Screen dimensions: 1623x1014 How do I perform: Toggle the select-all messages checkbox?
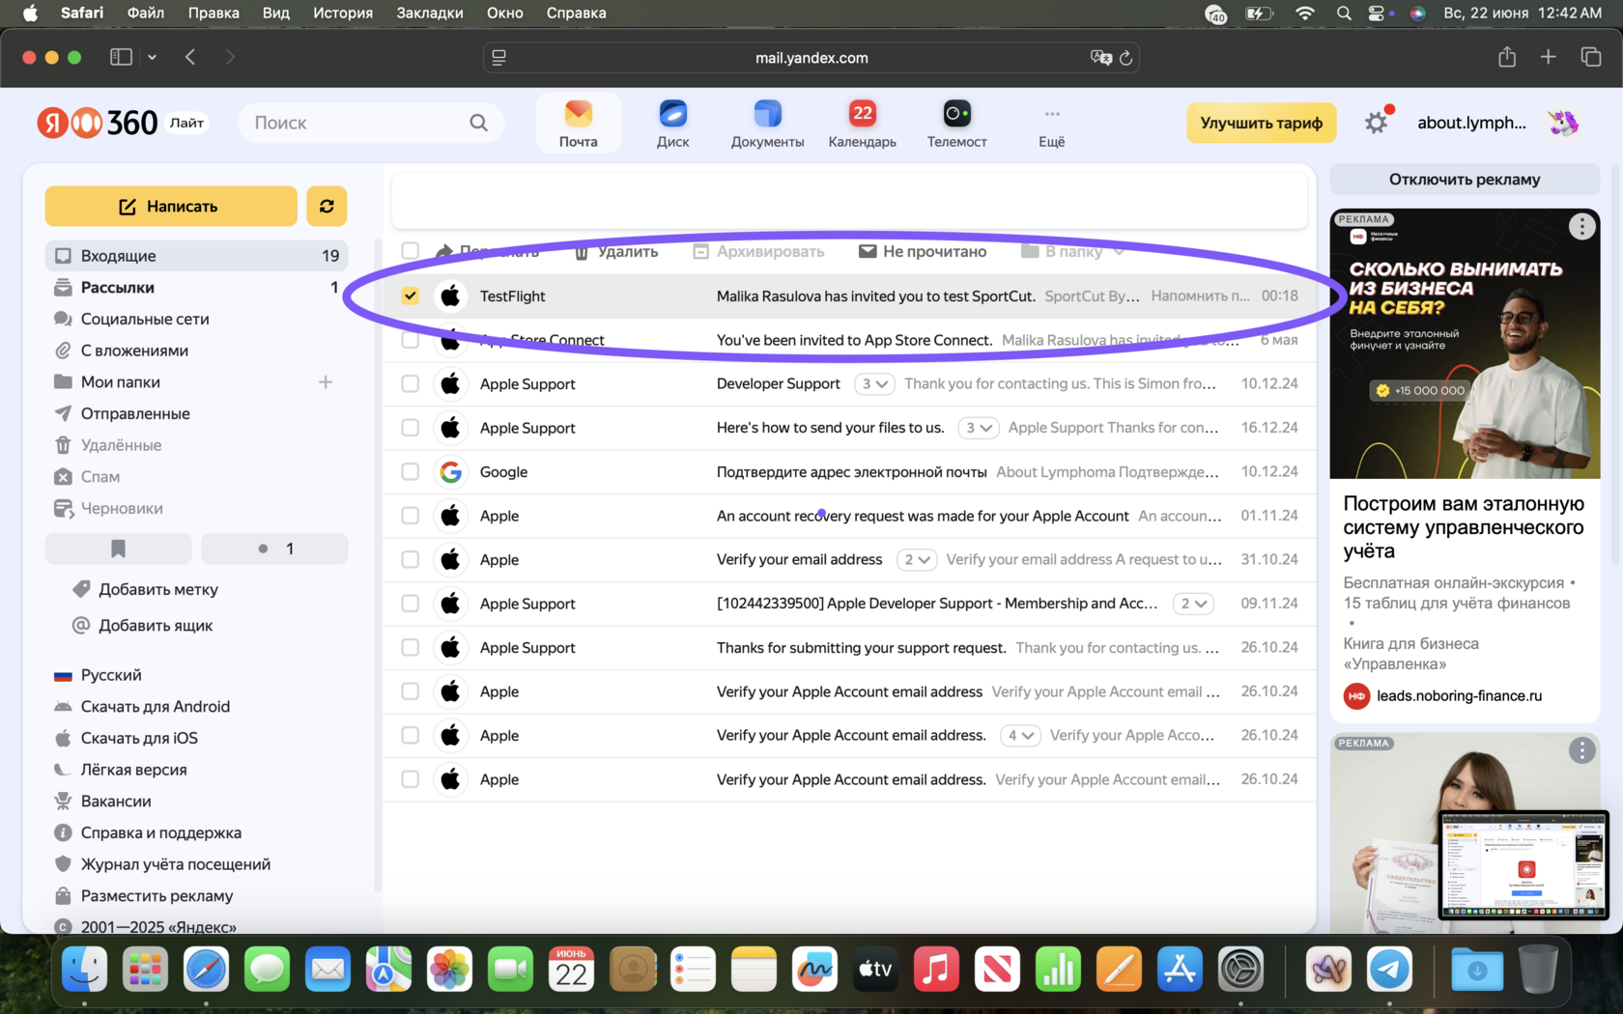411,251
